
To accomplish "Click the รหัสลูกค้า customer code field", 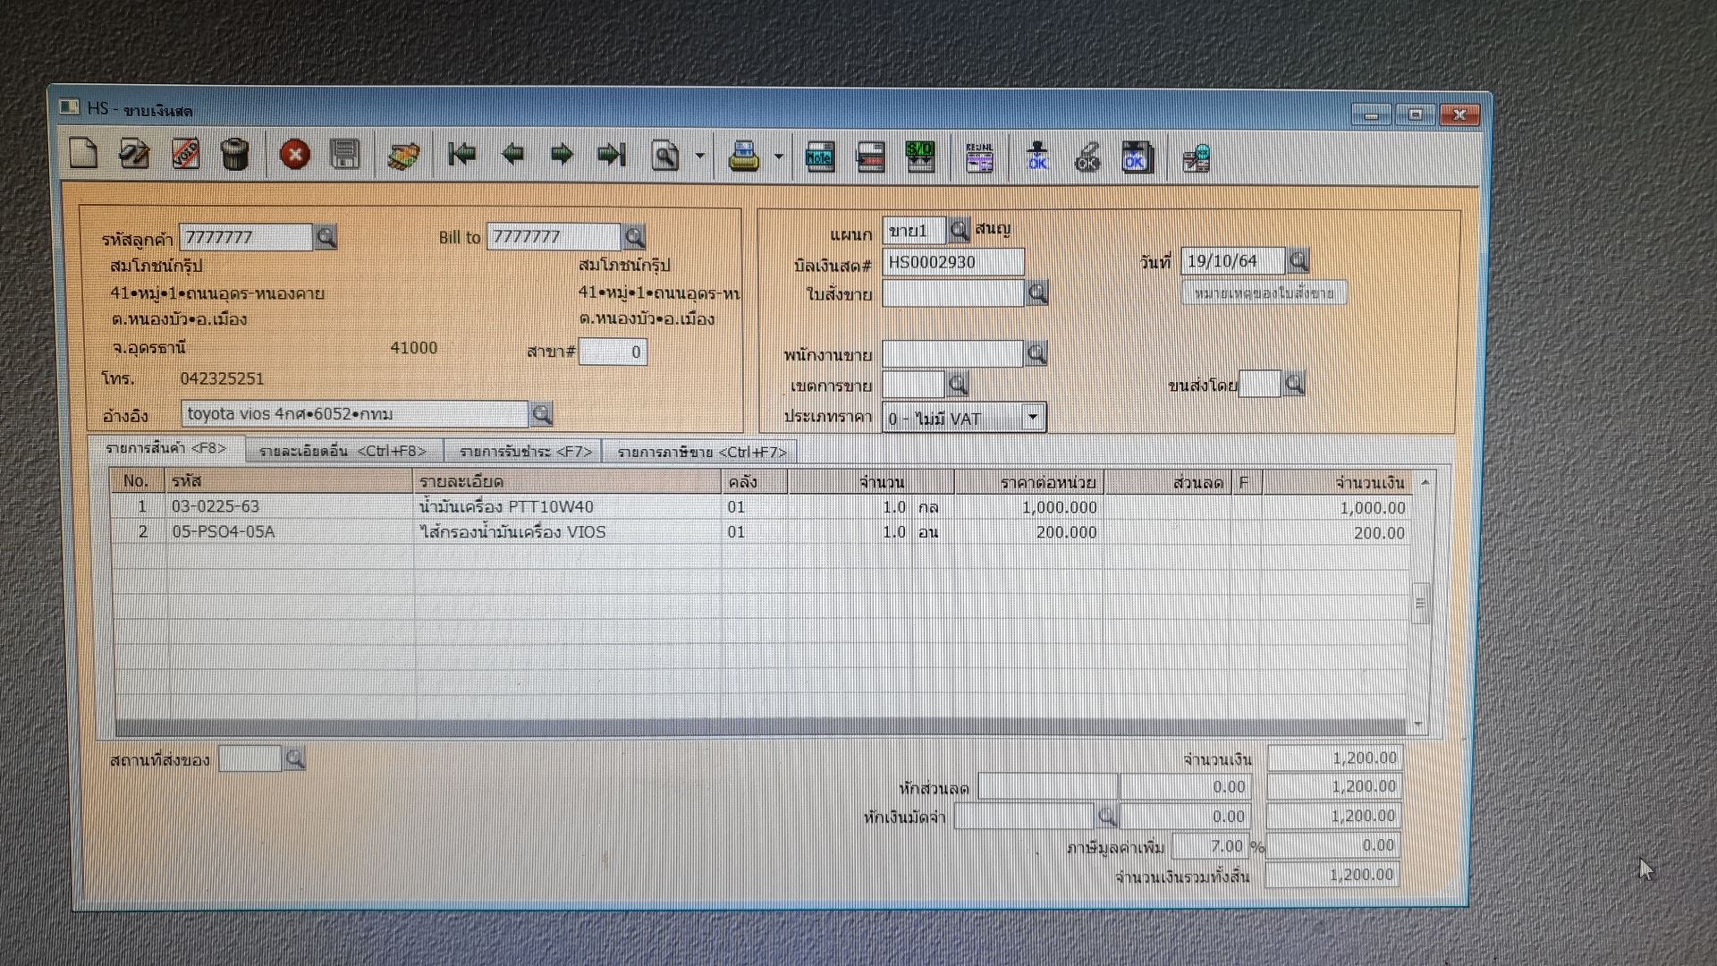I will tap(246, 237).
